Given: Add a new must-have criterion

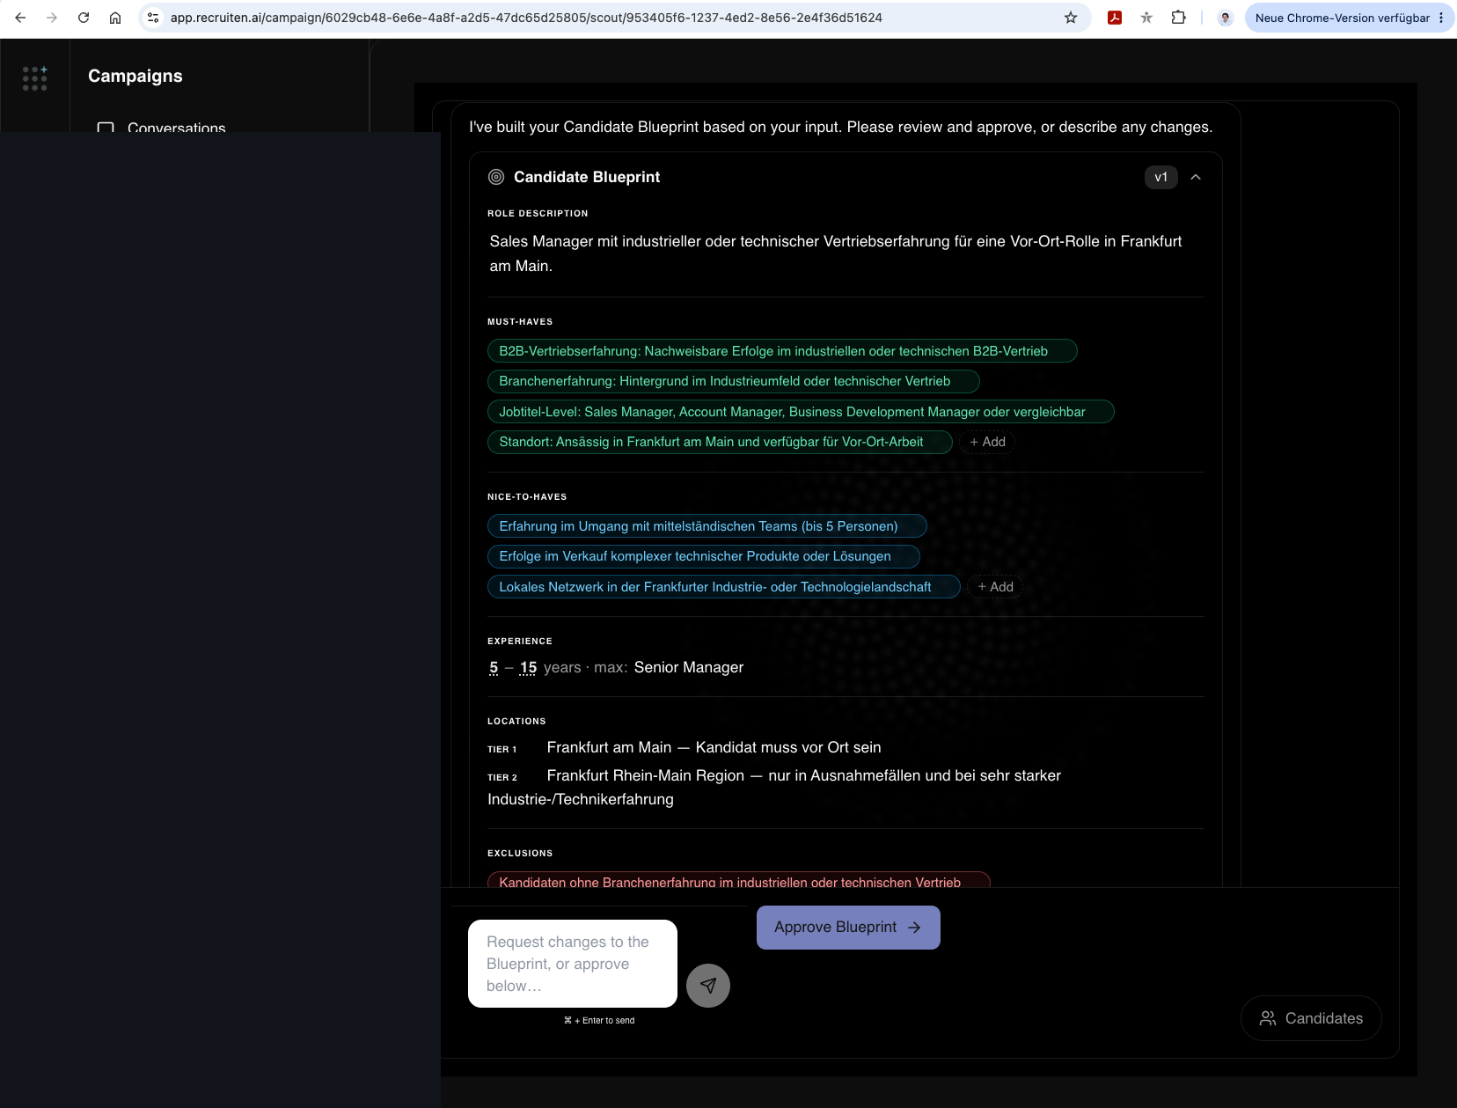Looking at the screenshot, I should (987, 442).
